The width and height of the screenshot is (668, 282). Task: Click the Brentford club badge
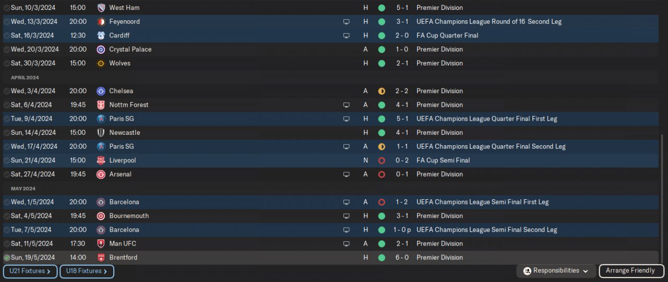point(101,258)
